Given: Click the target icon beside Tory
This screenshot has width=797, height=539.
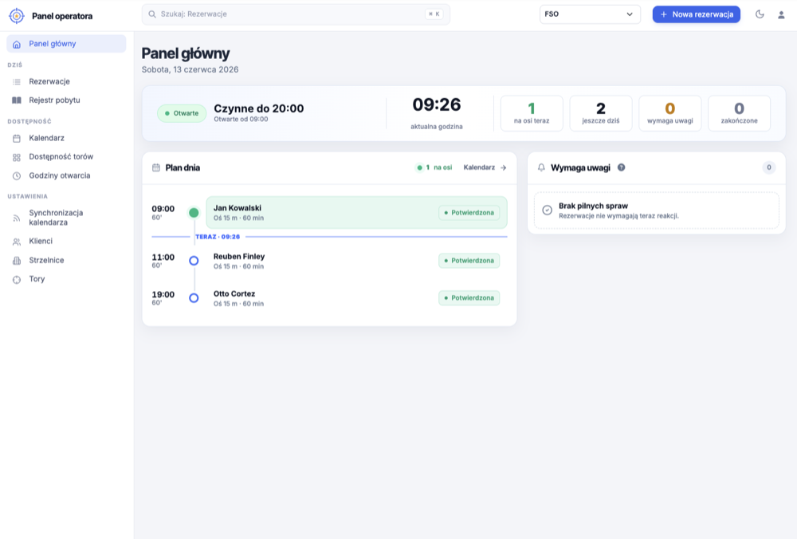Looking at the screenshot, I should [17, 279].
